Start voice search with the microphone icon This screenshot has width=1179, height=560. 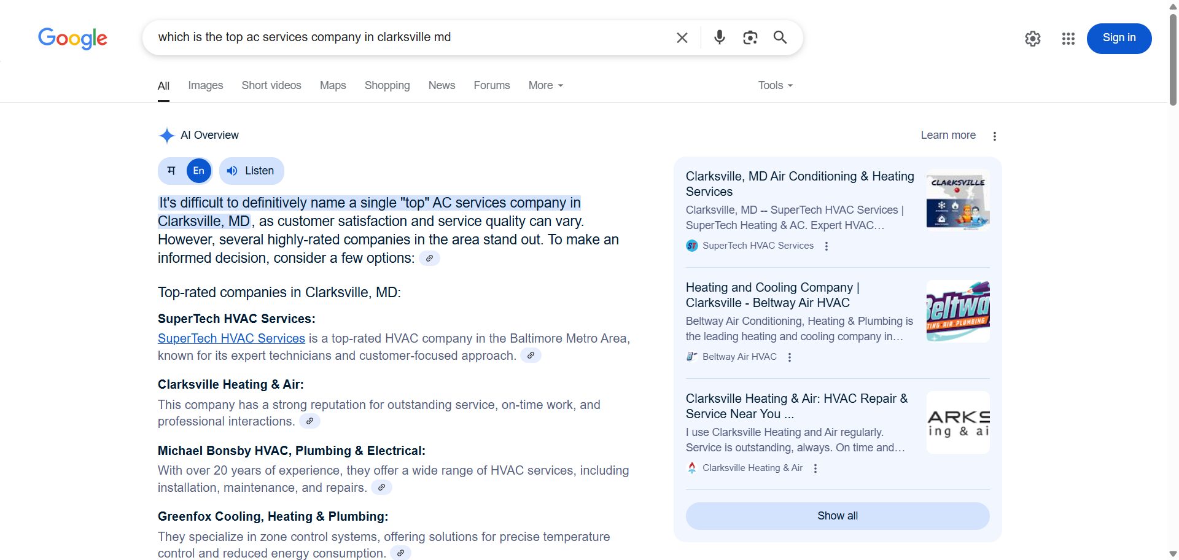[x=720, y=37]
